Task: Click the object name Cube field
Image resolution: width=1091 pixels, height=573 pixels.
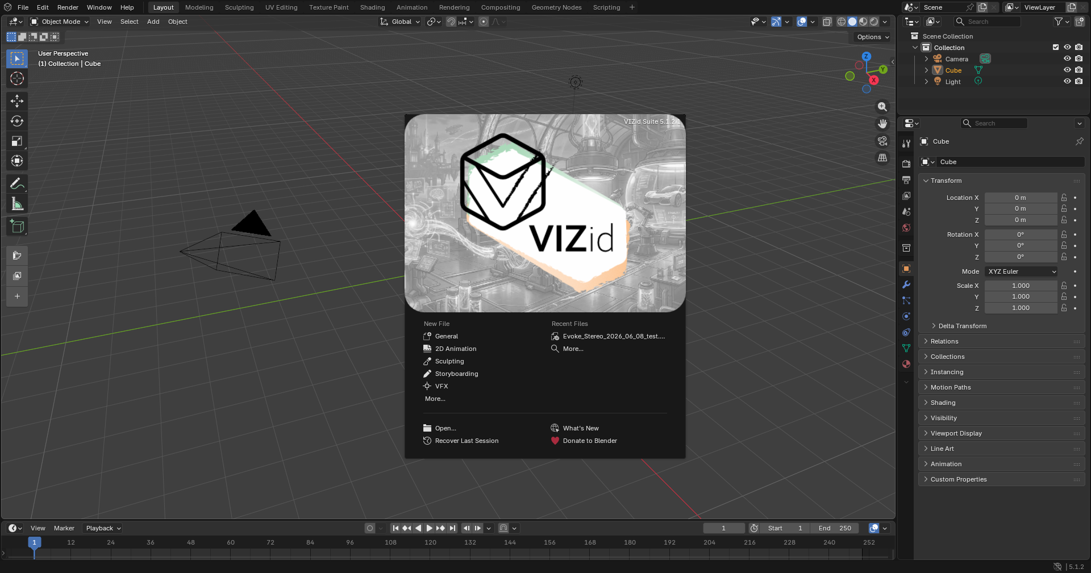Action: tap(1010, 162)
